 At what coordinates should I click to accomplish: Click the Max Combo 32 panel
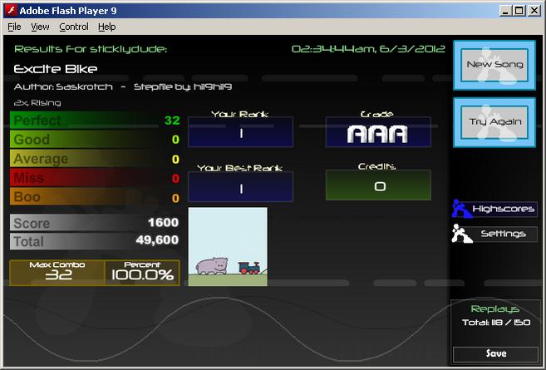click(57, 273)
